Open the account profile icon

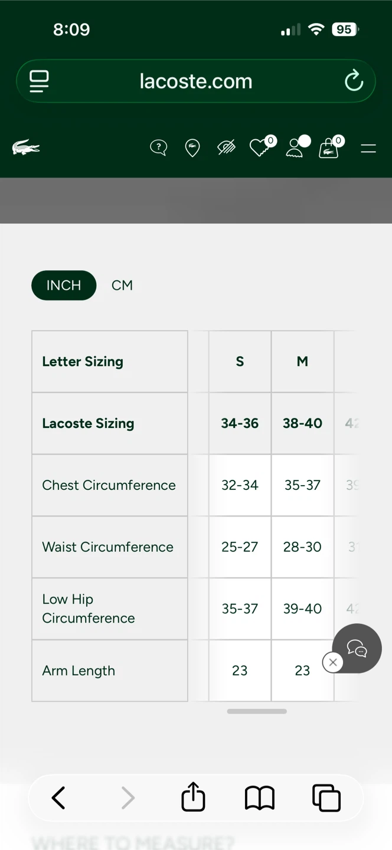click(x=295, y=148)
